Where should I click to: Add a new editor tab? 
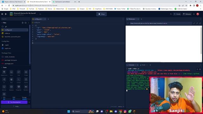click(48, 19)
